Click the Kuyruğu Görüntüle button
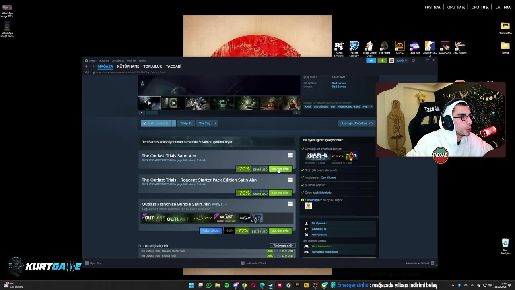Screen dimensions: 515x290 pyautogui.click(x=357, y=123)
